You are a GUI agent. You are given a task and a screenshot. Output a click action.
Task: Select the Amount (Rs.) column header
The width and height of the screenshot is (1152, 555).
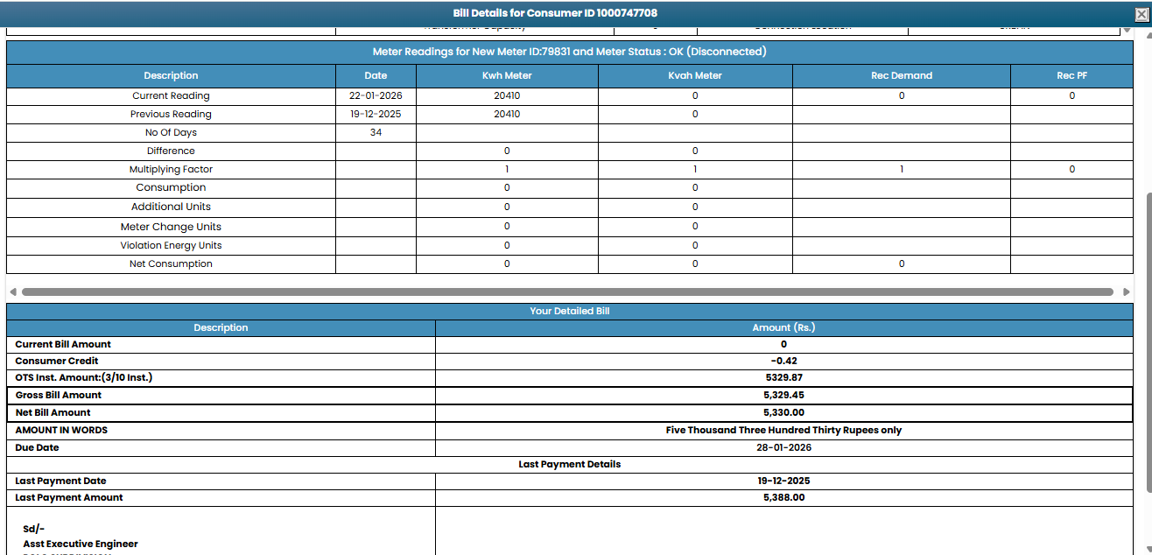(x=783, y=327)
